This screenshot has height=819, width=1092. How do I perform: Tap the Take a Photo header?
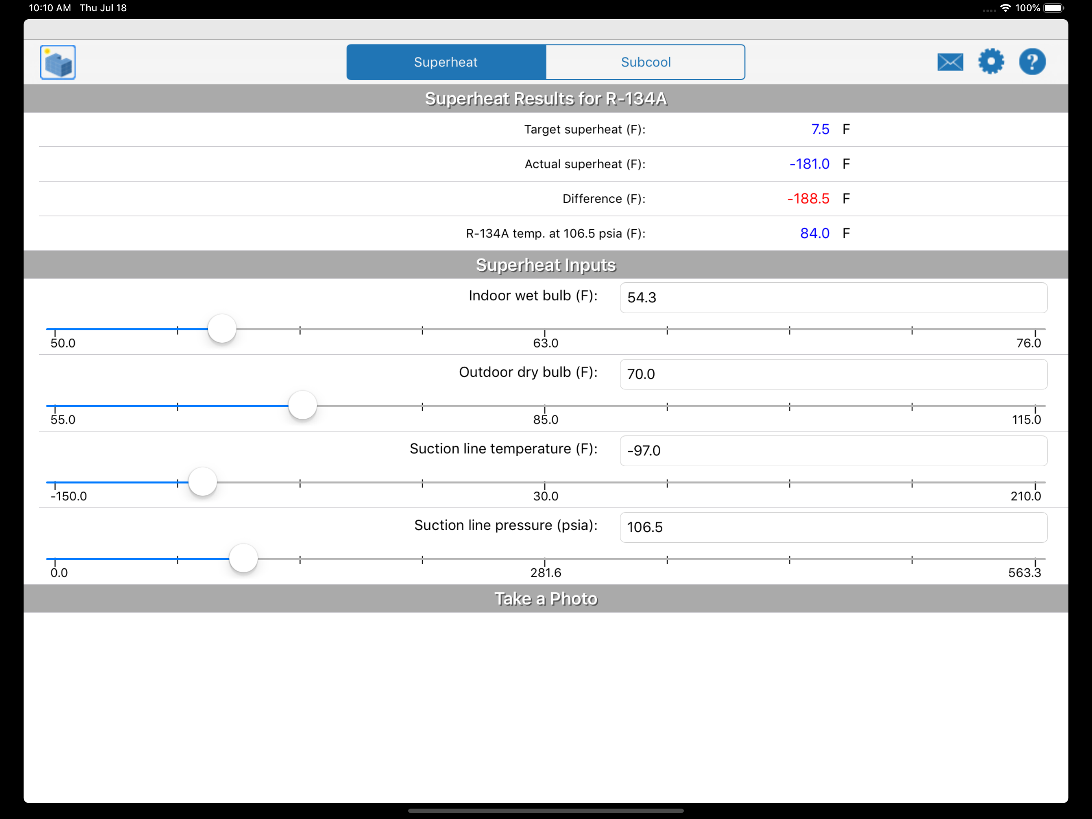[546, 599]
